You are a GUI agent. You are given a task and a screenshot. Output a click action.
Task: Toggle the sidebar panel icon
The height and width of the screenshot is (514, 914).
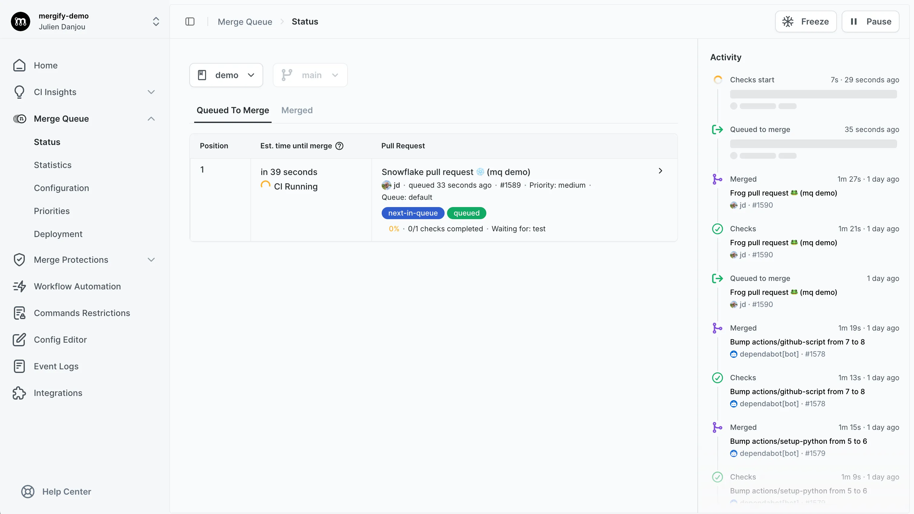190,22
